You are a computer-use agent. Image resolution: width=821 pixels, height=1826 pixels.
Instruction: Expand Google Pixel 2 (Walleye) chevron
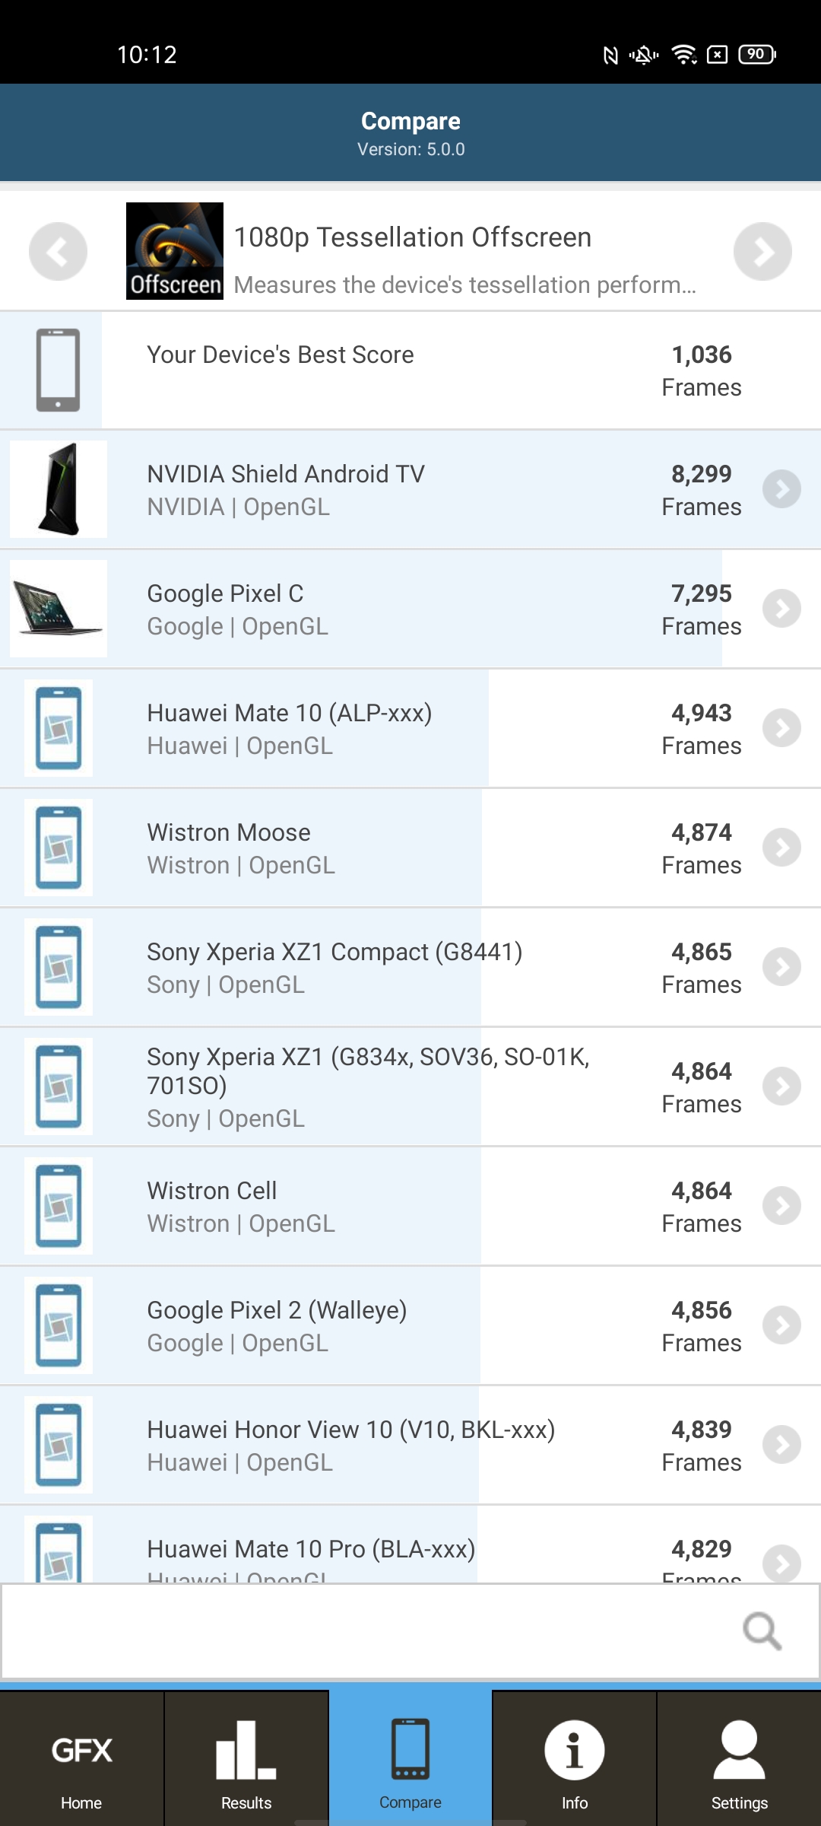(781, 1325)
